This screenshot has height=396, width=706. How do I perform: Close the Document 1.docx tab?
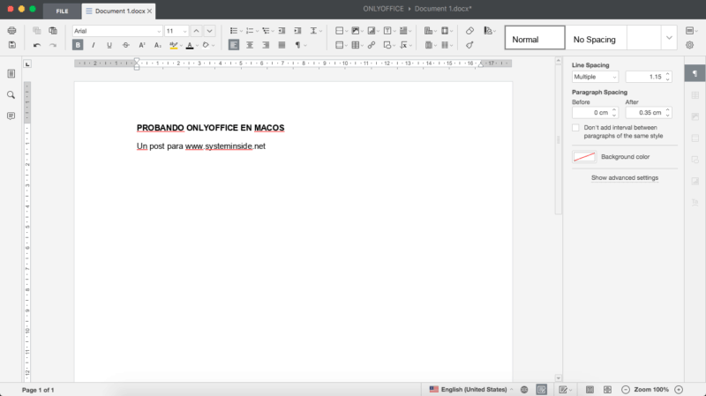coord(149,11)
